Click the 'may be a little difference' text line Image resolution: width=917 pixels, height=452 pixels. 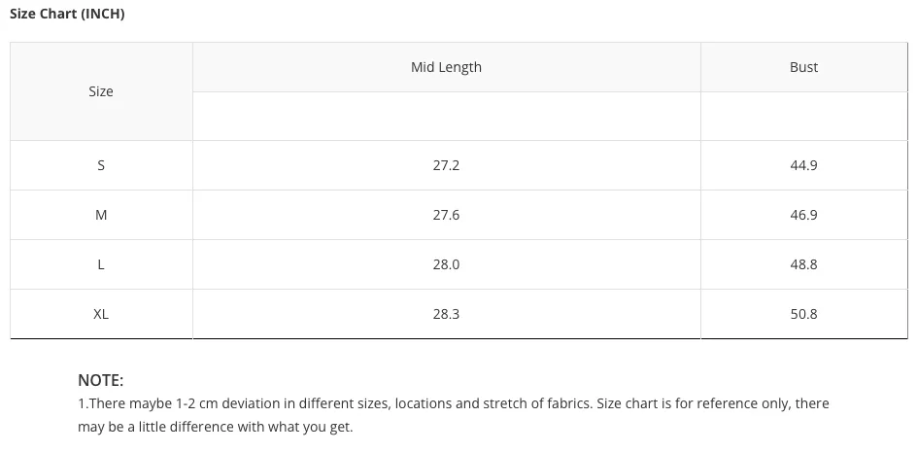click(216, 427)
